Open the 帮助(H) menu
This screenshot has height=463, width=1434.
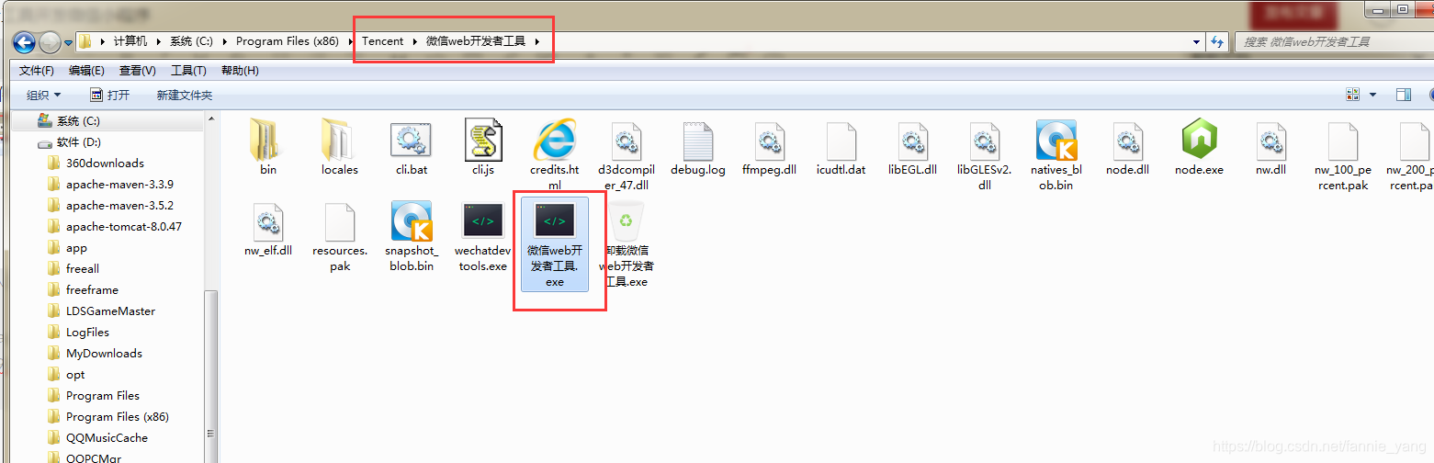coord(240,71)
